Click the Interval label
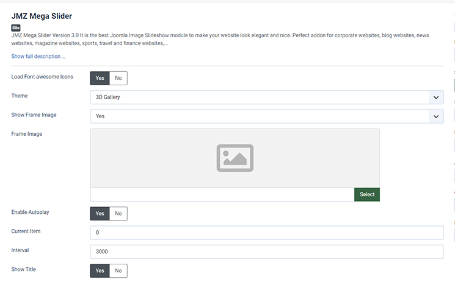 pos(20,250)
